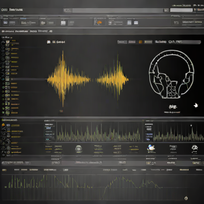Click the wide green spectrum graph in middle

(x=99, y=132)
